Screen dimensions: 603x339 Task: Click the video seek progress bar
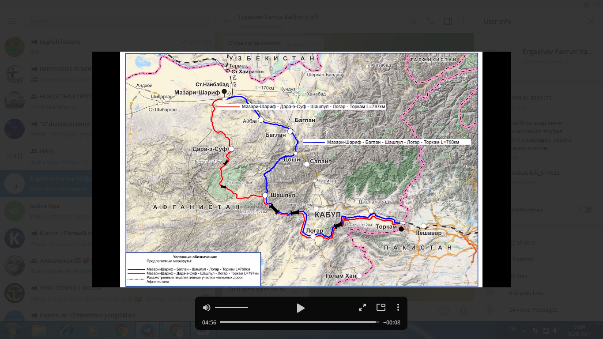[299, 322]
